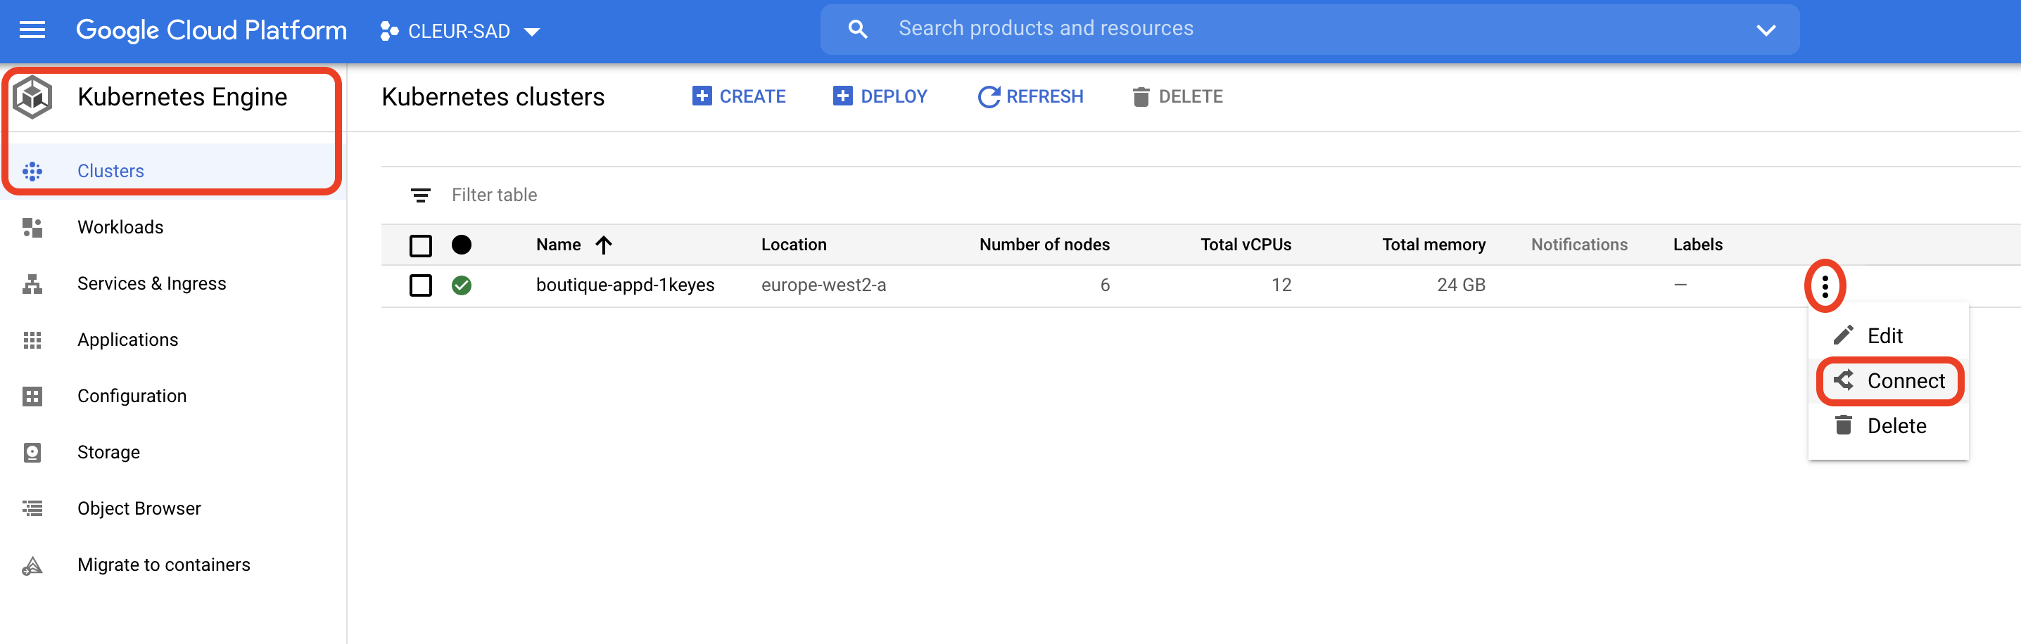The image size is (2021, 644).
Task: Click the pencil icon beside Edit
Action: [1843, 335]
